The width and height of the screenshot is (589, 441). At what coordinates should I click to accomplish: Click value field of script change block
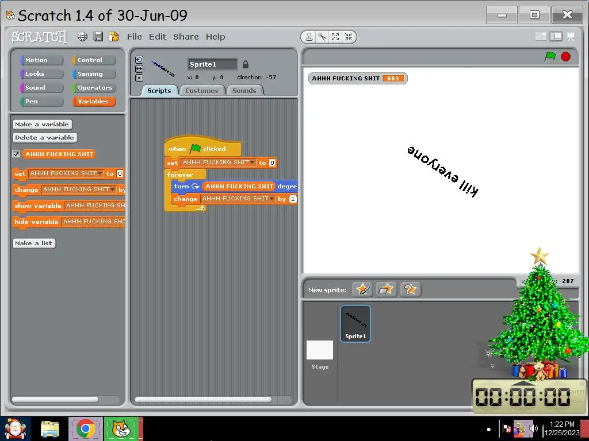click(293, 199)
